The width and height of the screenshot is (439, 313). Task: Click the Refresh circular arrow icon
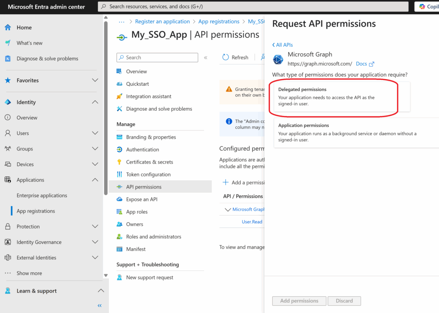226,57
